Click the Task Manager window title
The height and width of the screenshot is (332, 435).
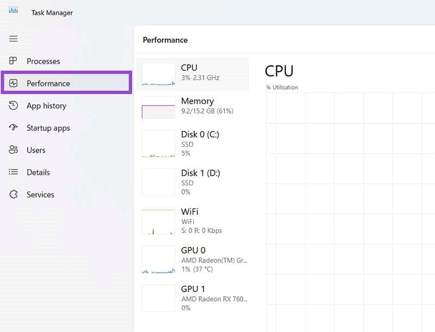tap(52, 12)
